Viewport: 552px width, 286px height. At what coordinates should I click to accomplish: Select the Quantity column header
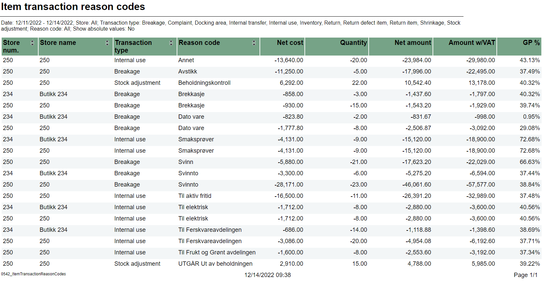click(x=353, y=43)
